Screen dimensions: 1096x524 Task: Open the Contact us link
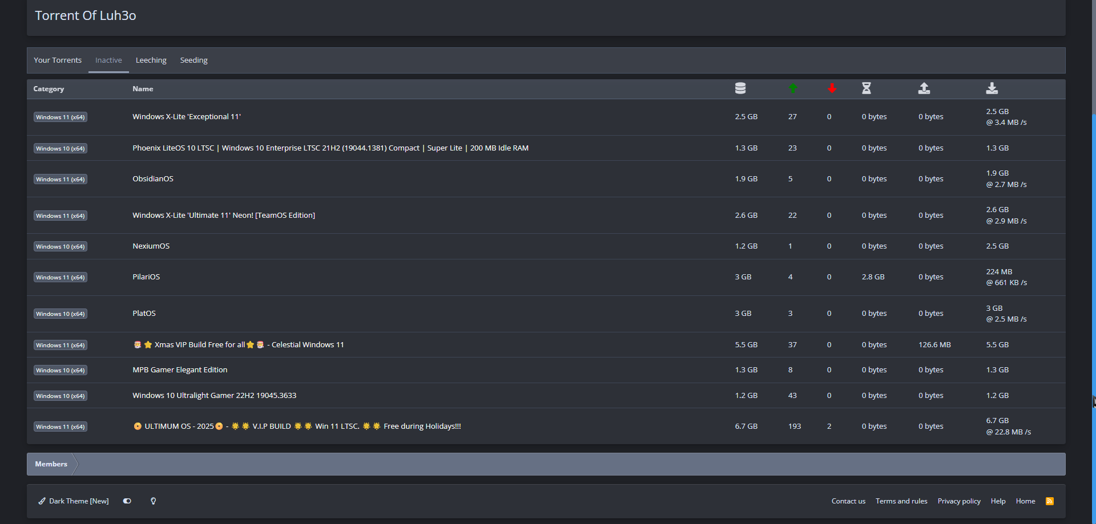point(848,501)
